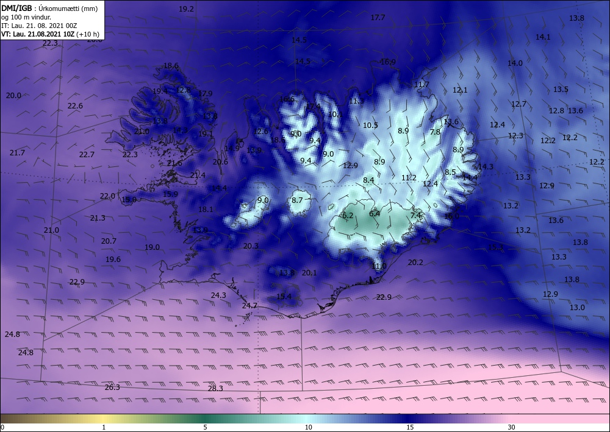Click the 26.3 reading on the map

(112, 387)
